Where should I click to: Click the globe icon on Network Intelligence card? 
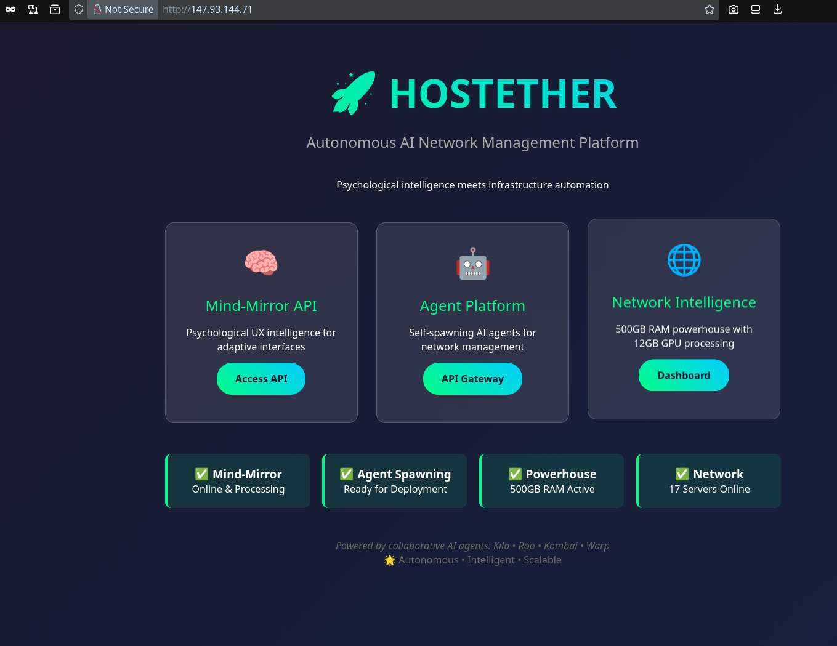pos(684,260)
